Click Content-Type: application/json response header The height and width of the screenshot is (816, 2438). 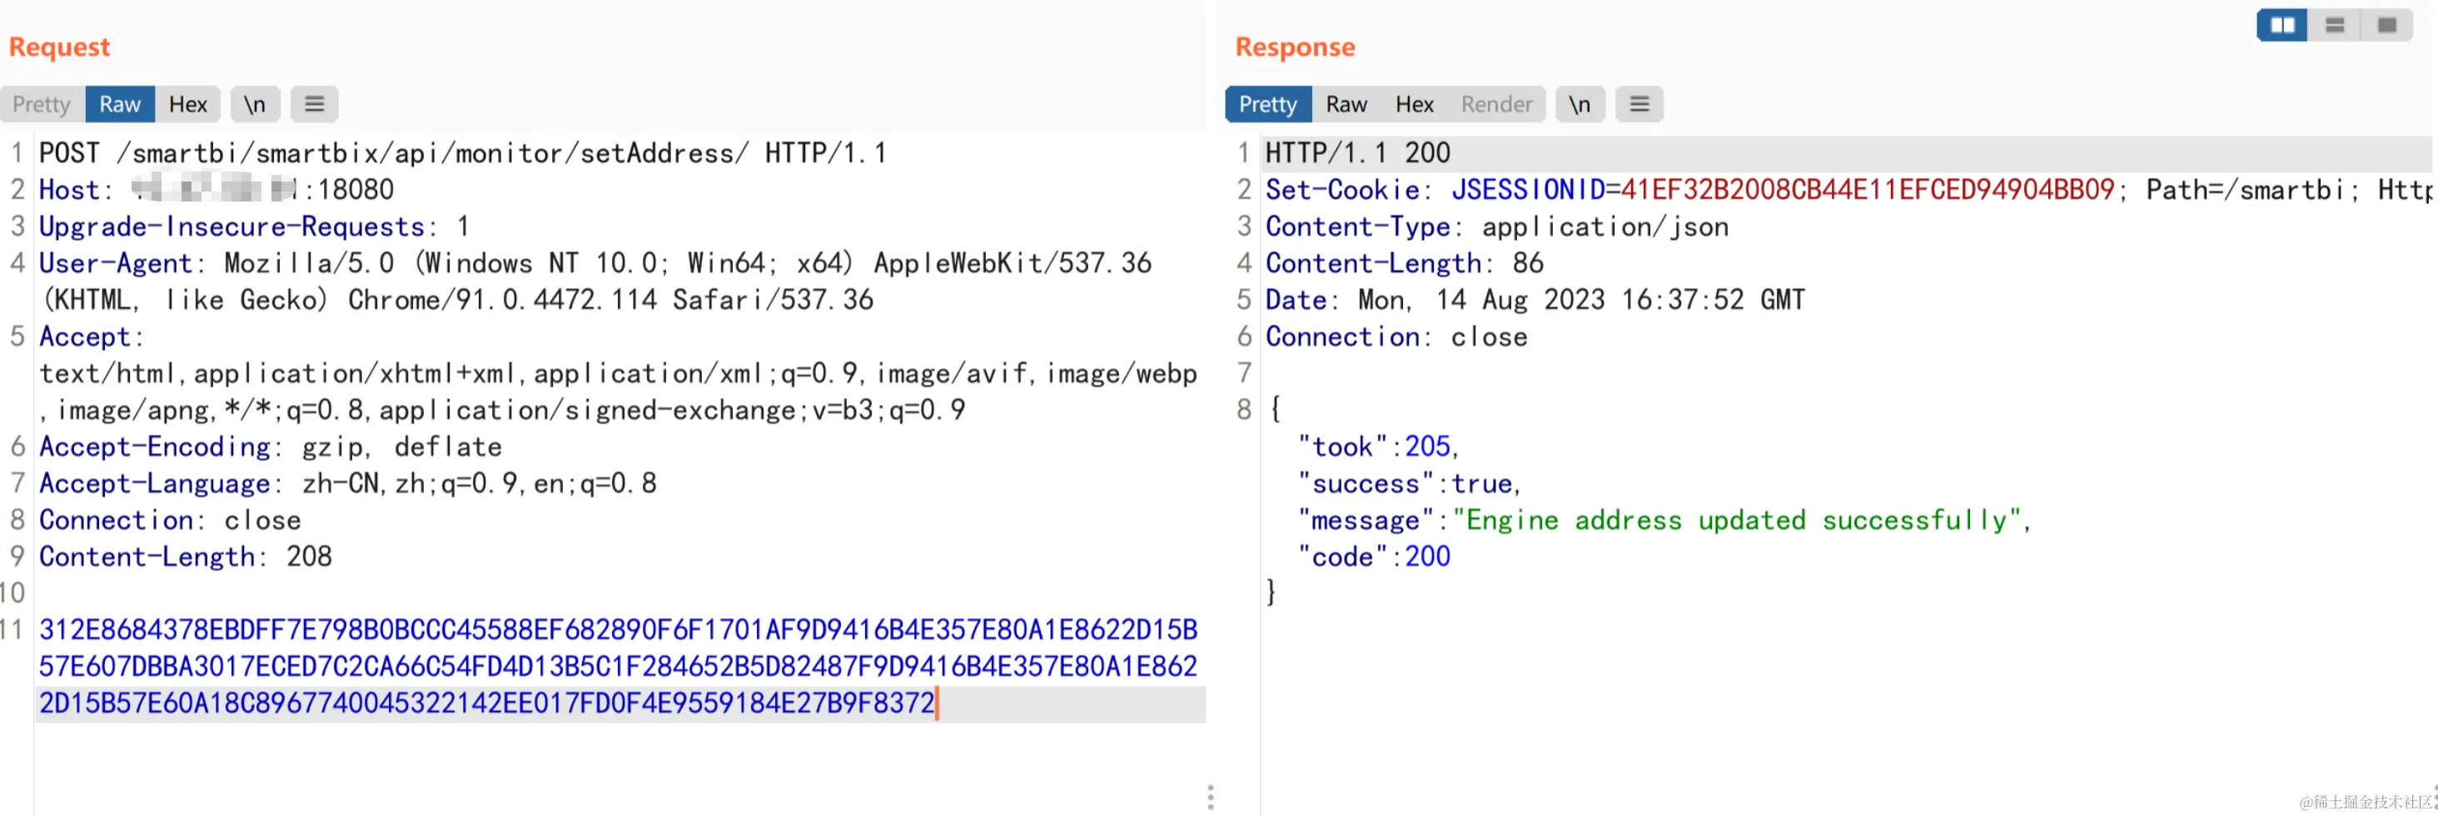point(1497,226)
